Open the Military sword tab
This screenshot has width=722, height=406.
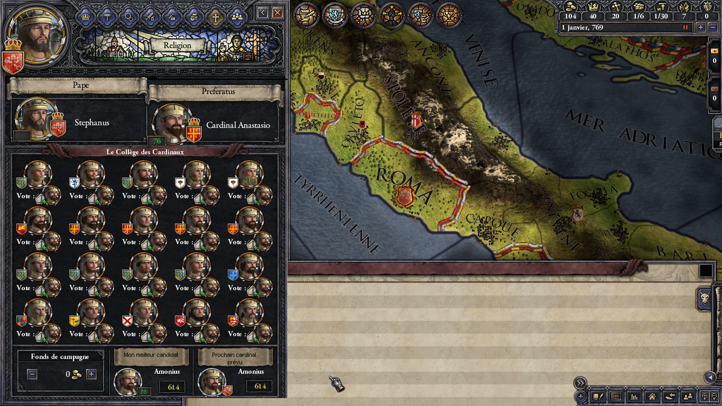(151, 16)
